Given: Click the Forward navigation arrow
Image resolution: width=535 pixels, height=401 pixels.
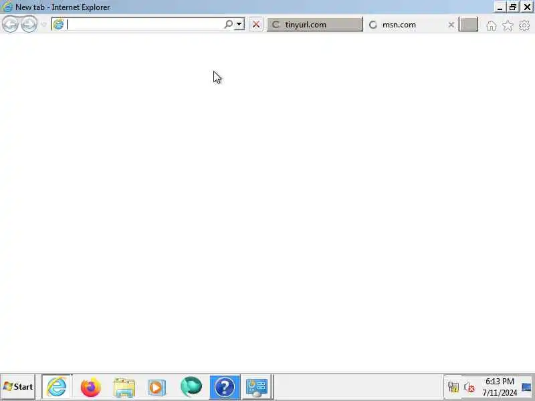Looking at the screenshot, I should pyautogui.click(x=29, y=24).
